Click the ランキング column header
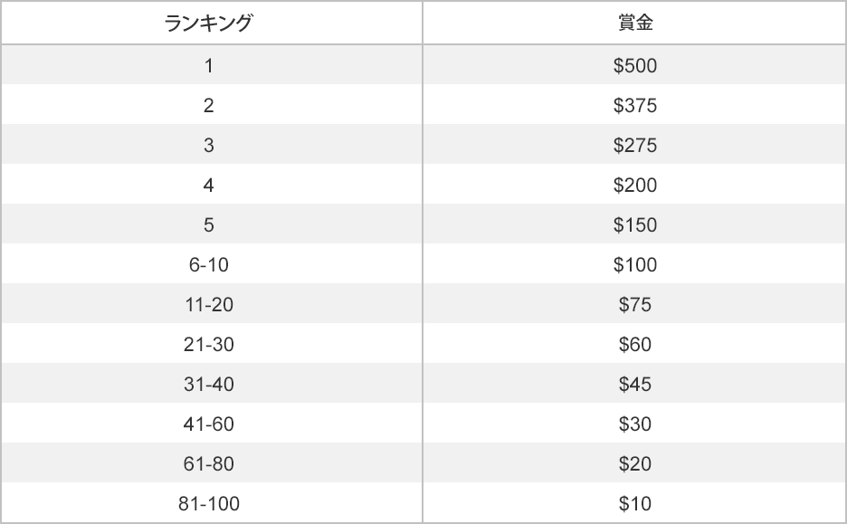847x524 pixels. [208, 23]
